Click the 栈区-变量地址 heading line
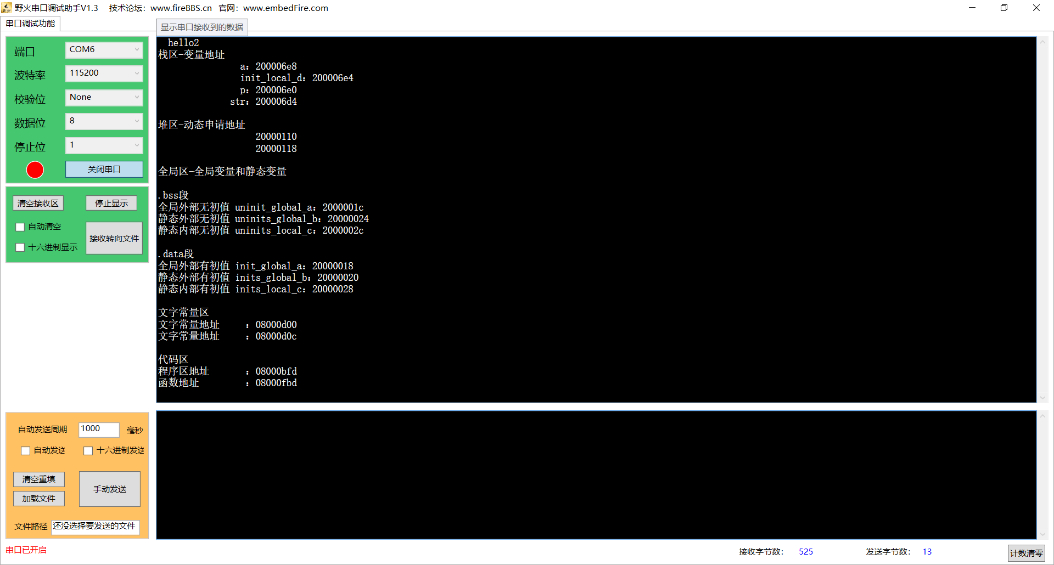This screenshot has width=1054, height=565. 192,54
